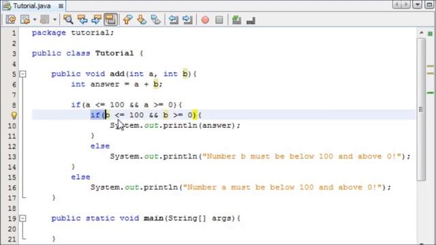
Task: Click line number 16 in gutter
Action: coord(12,188)
